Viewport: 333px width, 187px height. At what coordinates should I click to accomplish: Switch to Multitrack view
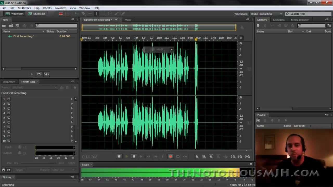[x=37, y=14]
